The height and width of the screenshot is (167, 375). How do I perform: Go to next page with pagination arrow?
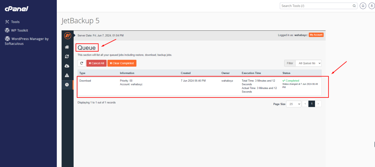pos(319,104)
